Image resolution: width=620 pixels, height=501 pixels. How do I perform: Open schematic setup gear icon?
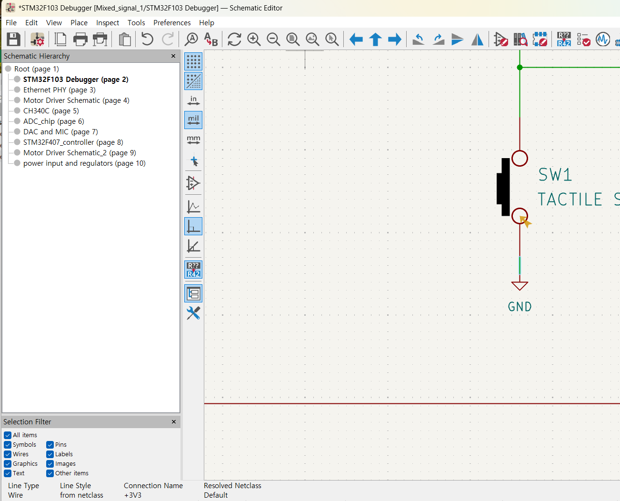37,39
